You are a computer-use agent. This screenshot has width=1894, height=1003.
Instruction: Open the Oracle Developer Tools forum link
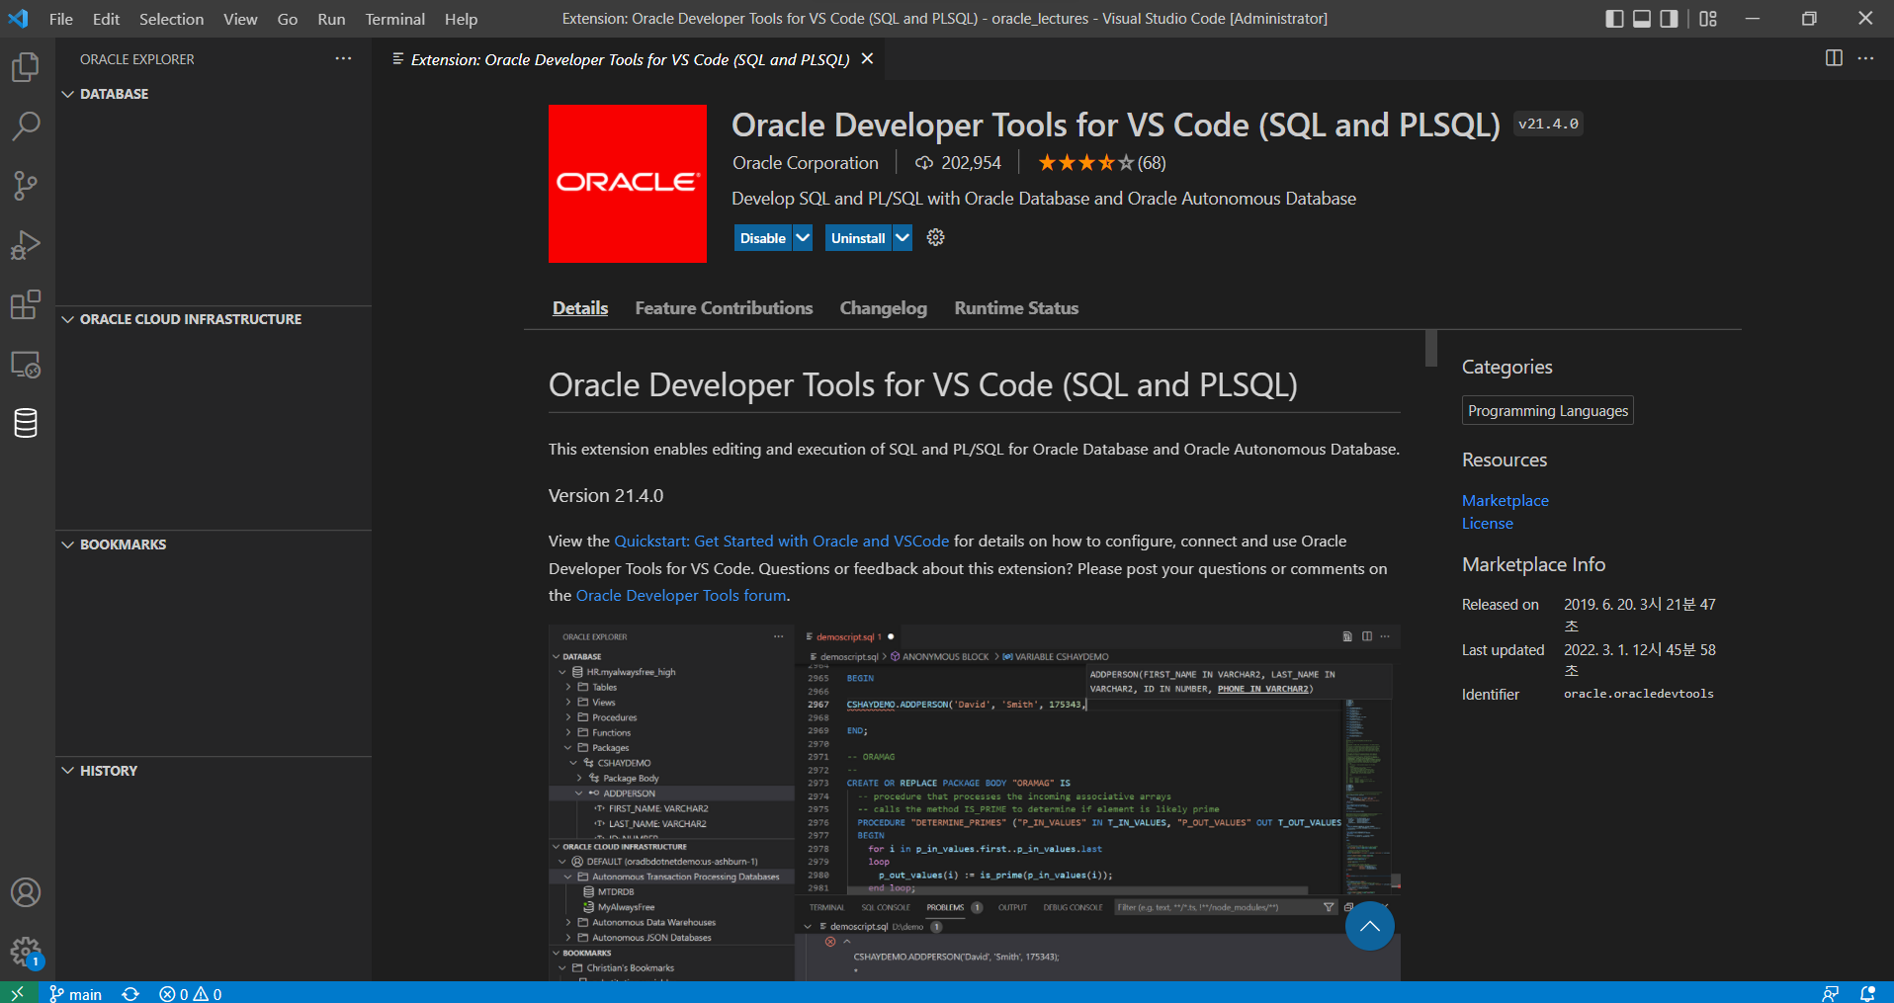tap(681, 596)
